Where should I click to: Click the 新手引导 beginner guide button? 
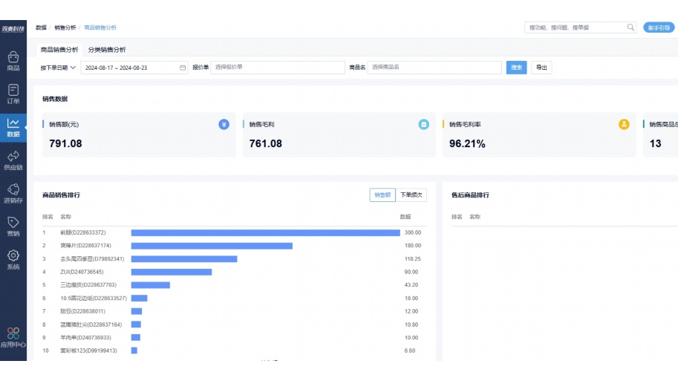[659, 27]
